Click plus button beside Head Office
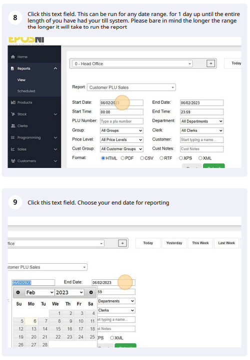The image size is (250, 360). click(211, 64)
